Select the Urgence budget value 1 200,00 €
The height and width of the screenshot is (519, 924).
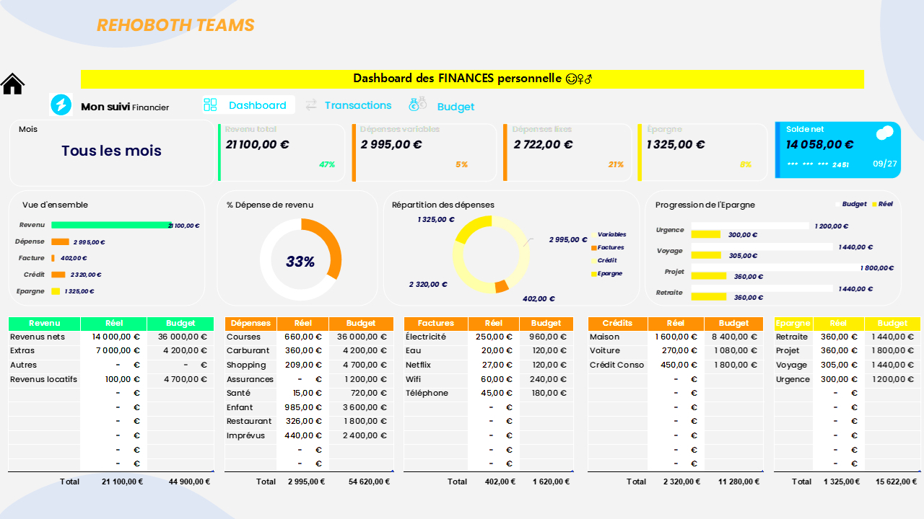894,379
